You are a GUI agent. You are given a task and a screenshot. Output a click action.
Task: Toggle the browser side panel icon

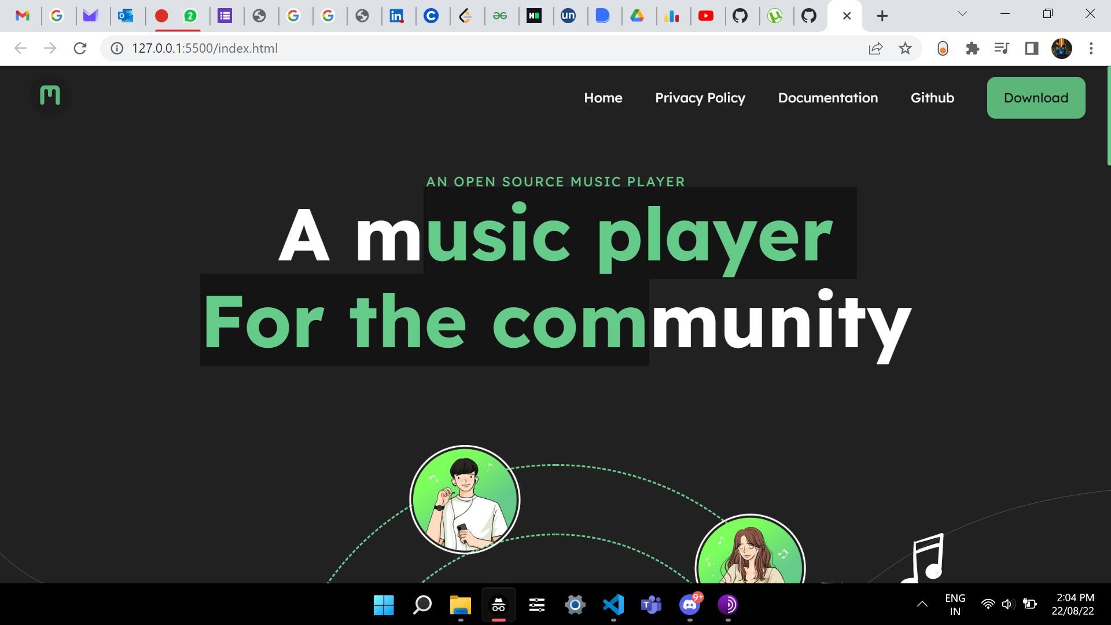[x=1031, y=49]
